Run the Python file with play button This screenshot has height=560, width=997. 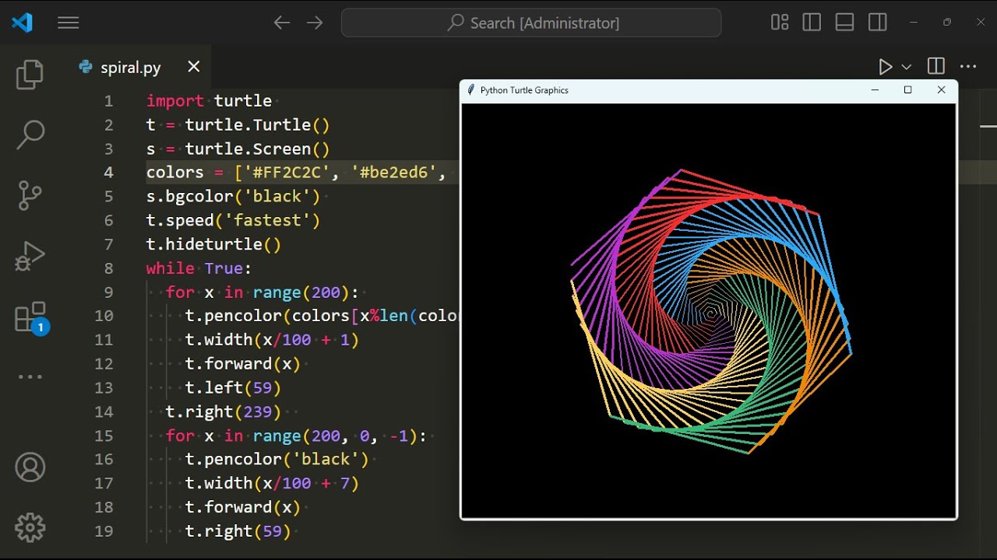[x=886, y=67]
